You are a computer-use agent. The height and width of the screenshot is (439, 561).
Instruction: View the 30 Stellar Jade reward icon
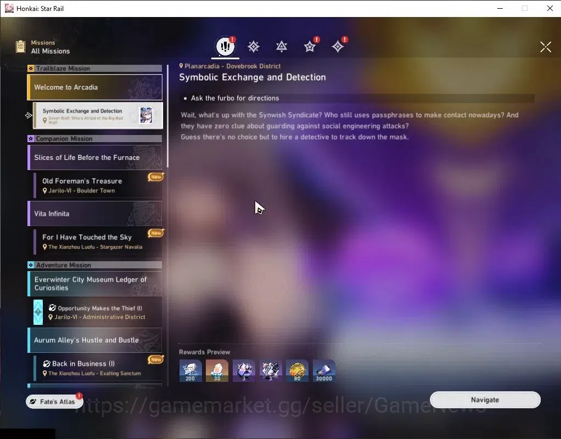click(x=217, y=370)
